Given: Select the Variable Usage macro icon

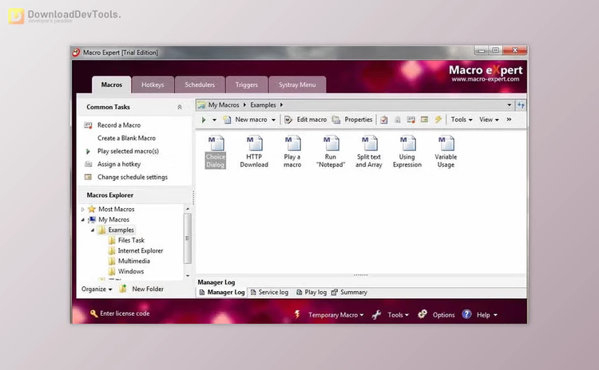Looking at the screenshot, I should coord(446,152).
